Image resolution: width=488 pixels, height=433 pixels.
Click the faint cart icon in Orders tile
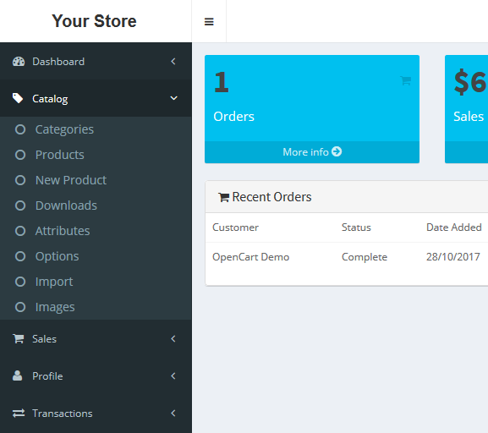point(405,80)
